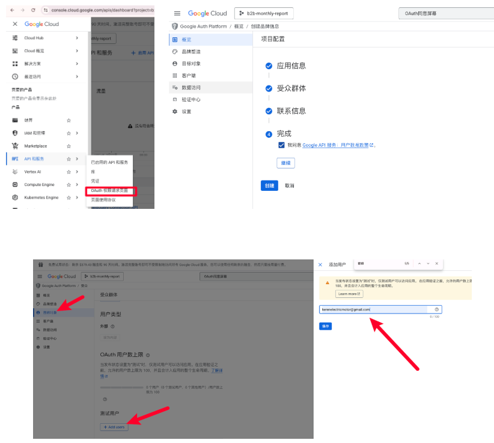Open the Google API 服务 user data policy link
This screenshot has height=443, width=494.
click(338, 145)
